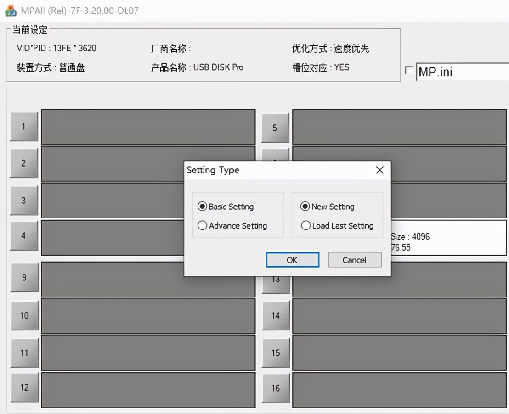Close the Setting Type dialog with X
The width and height of the screenshot is (509, 414).
(x=379, y=170)
